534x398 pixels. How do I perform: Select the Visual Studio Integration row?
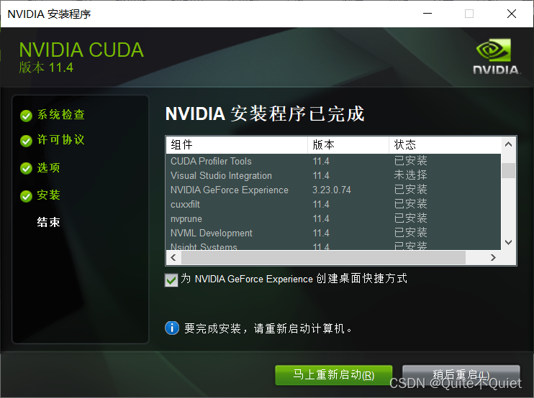(x=333, y=175)
